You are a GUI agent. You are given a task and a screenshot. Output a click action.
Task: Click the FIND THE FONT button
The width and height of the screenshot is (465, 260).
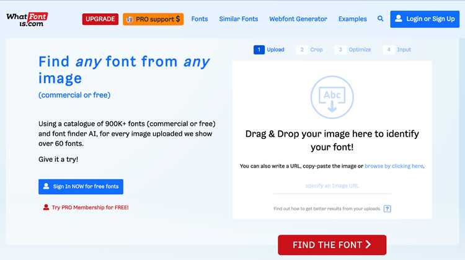pos(332,245)
